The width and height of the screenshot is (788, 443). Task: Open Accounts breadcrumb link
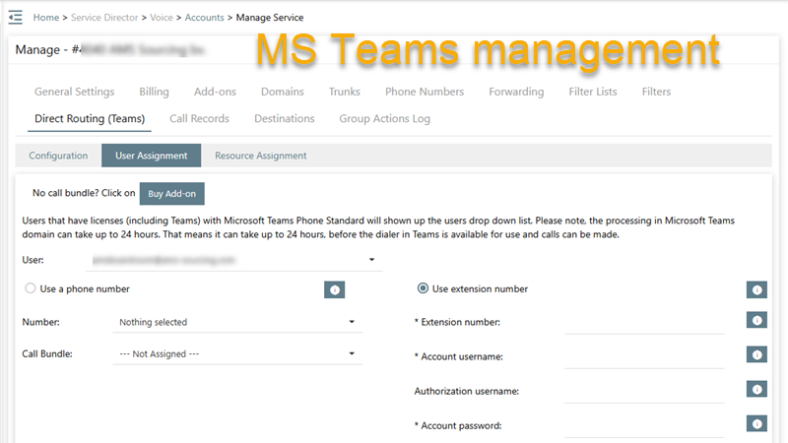(205, 18)
